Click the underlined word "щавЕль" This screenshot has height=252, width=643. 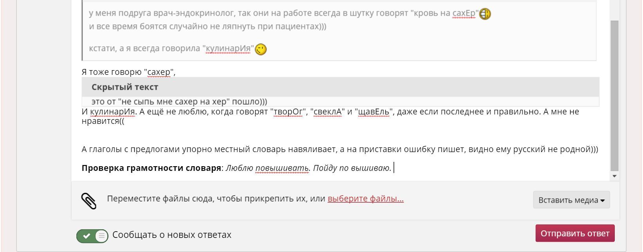click(x=374, y=112)
